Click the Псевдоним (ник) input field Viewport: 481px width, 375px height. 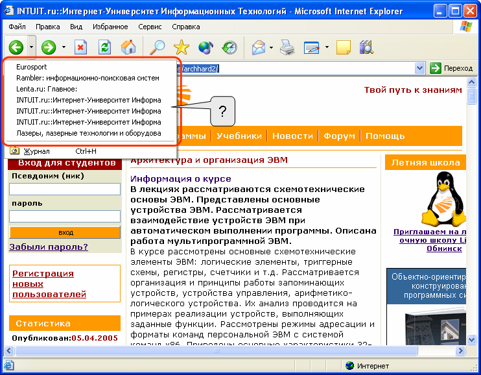tap(65, 189)
